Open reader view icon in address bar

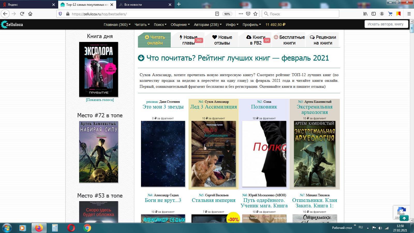pos(217,14)
